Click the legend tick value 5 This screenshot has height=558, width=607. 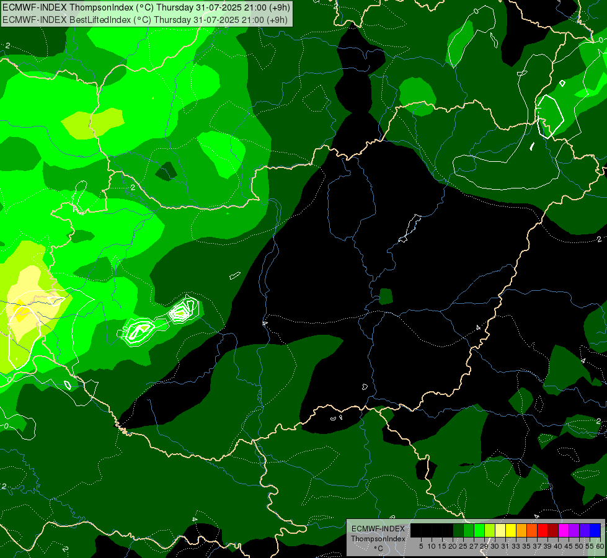421,546
